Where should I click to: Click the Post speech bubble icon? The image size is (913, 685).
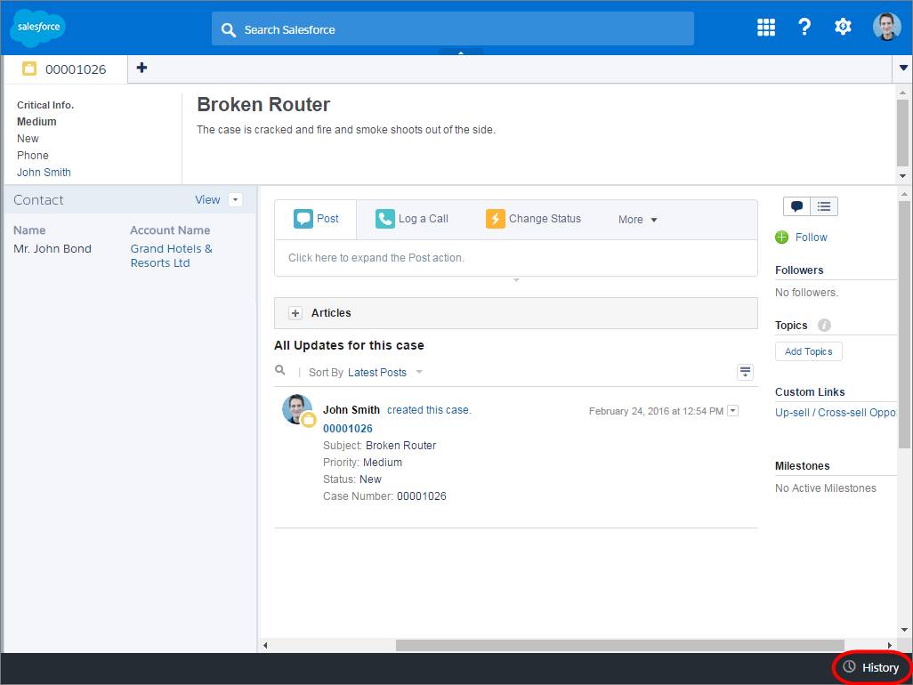click(303, 219)
